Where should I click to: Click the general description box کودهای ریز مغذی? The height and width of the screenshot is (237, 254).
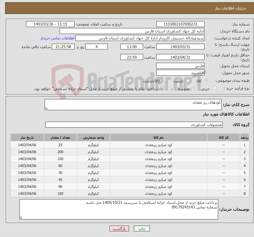point(133,104)
